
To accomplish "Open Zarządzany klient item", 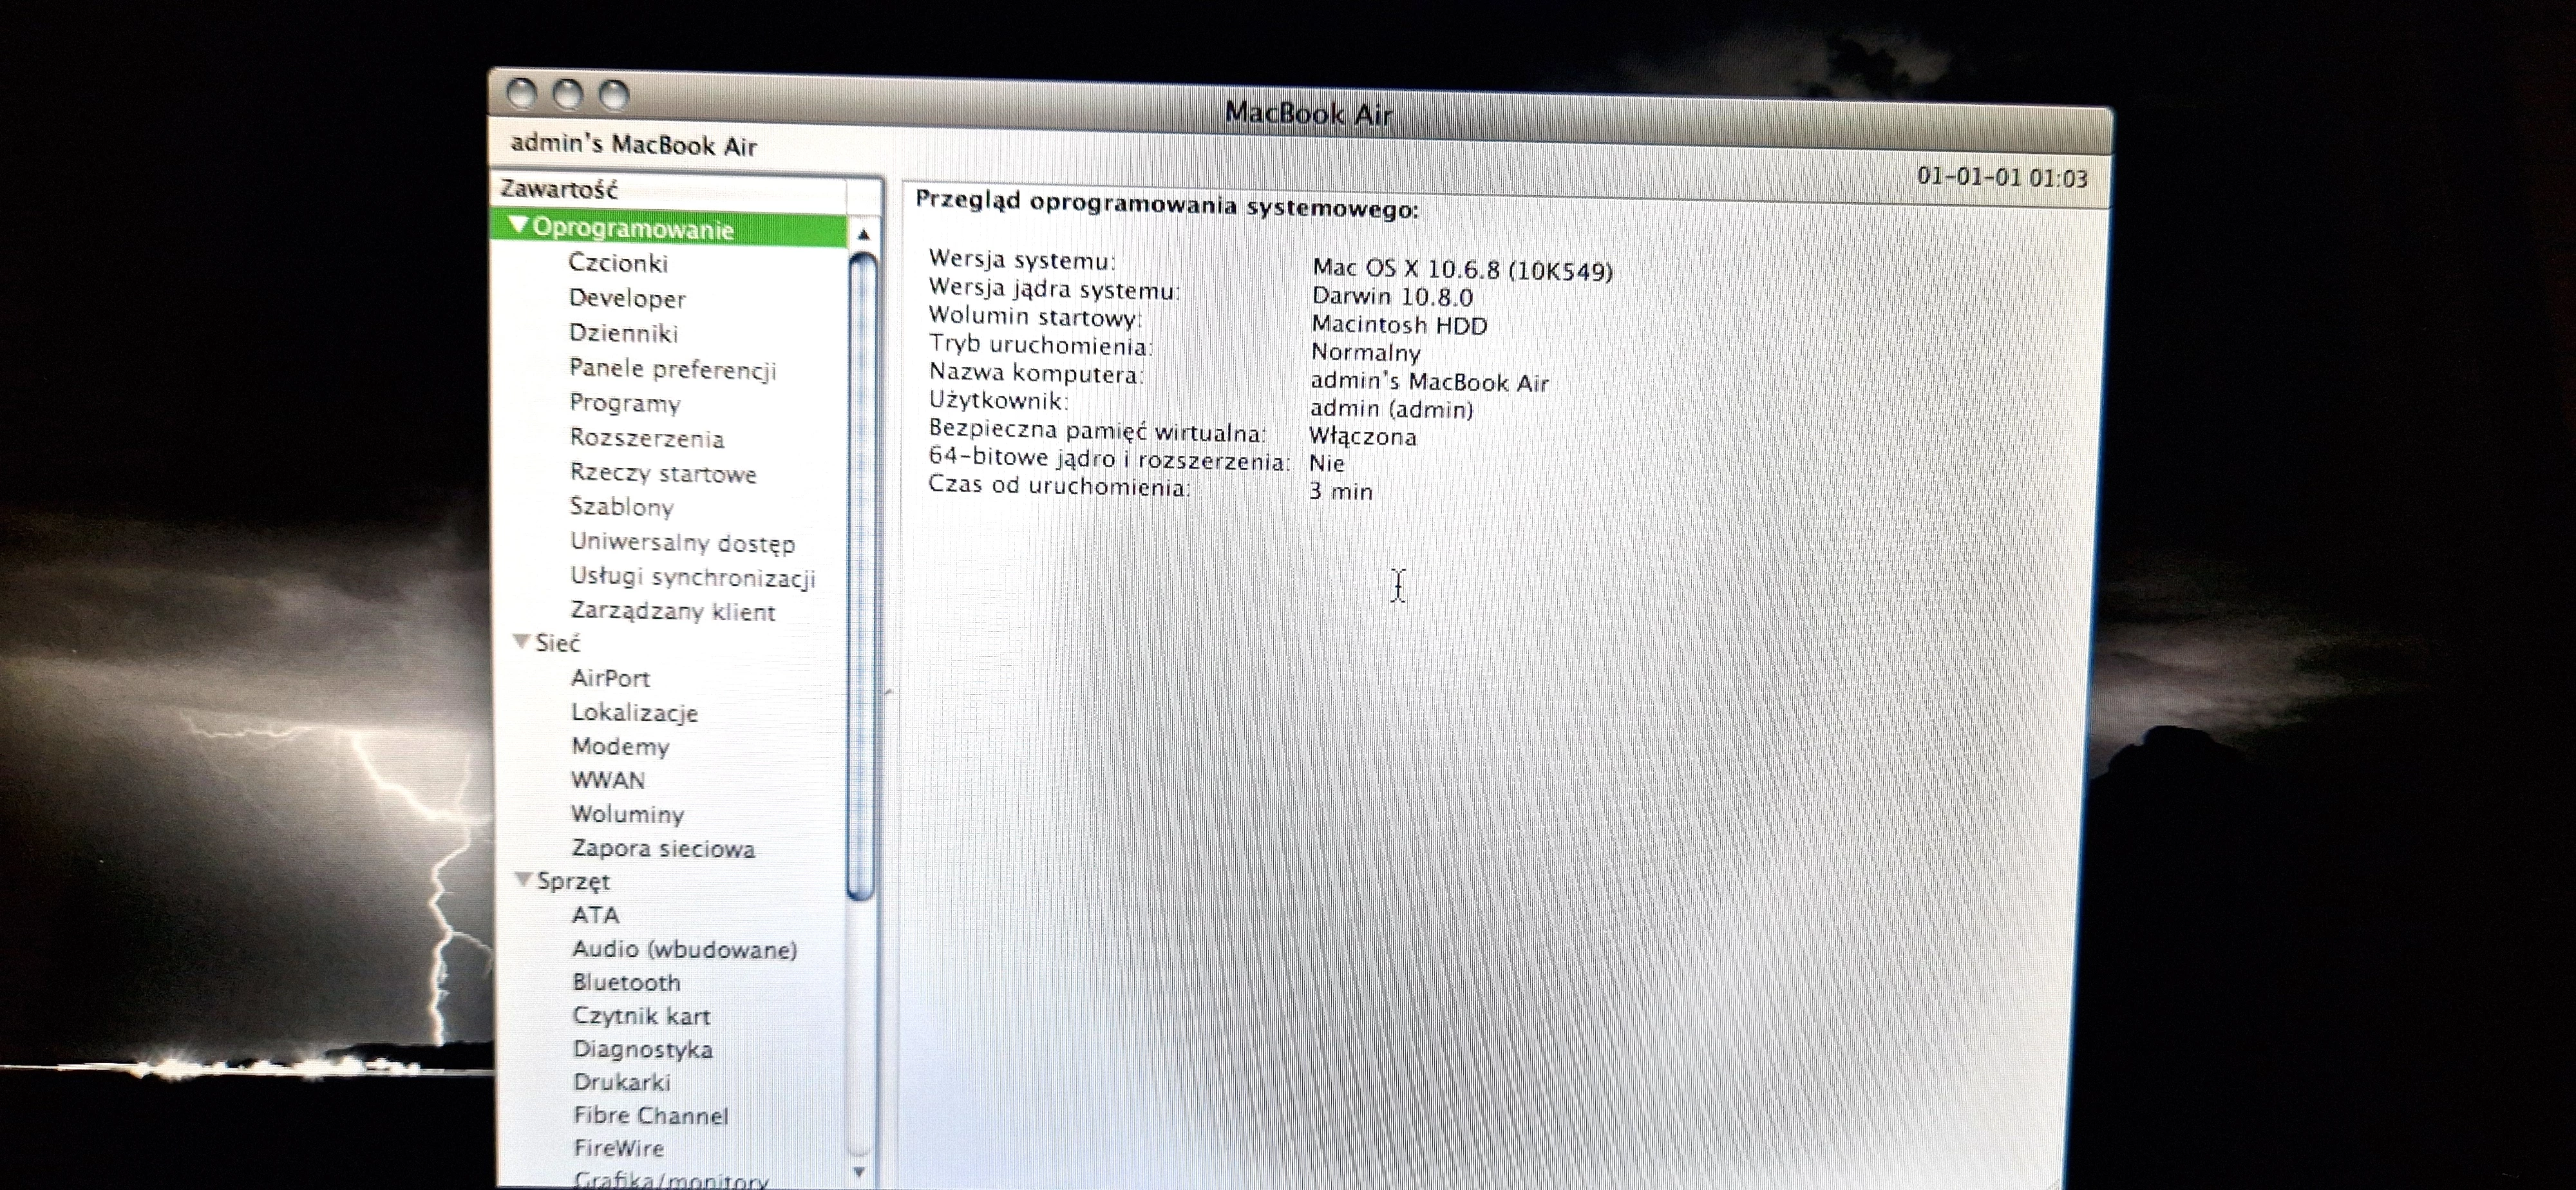I will [x=673, y=611].
